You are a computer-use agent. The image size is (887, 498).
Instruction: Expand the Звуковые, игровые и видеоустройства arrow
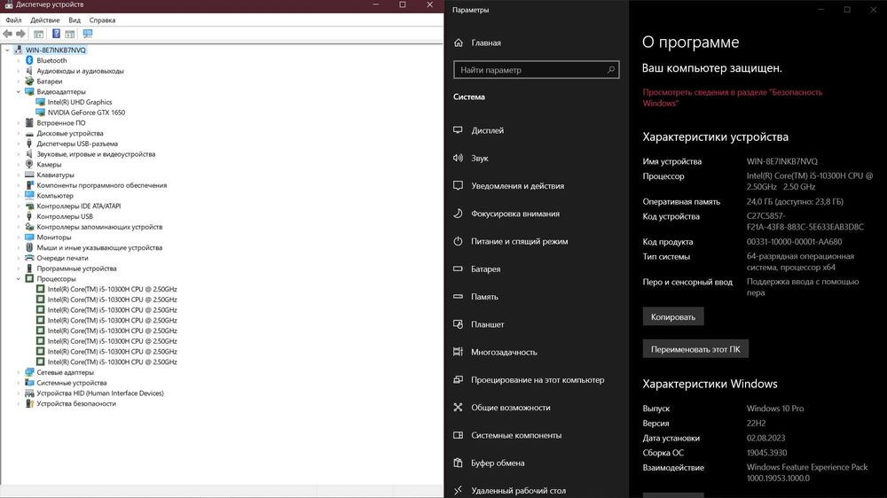coord(19,154)
